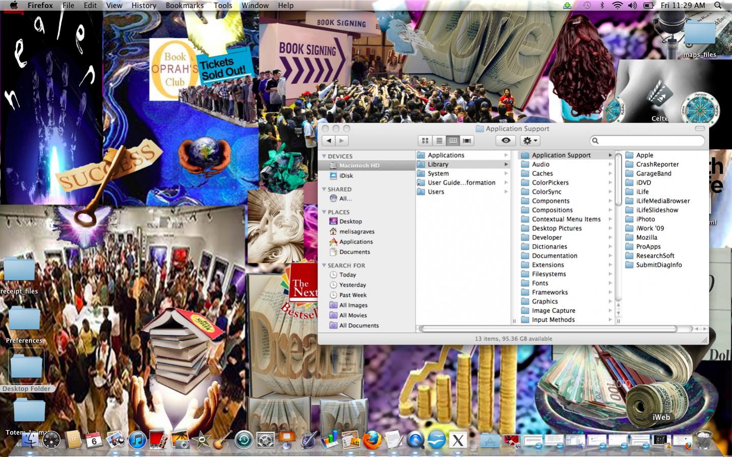Go forward with Finder forward arrow
Screen dimensions: 732x457
342,141
